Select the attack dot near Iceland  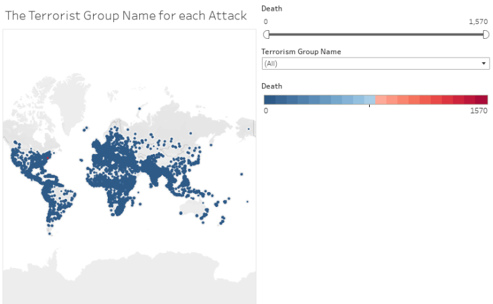pos(85,128)
